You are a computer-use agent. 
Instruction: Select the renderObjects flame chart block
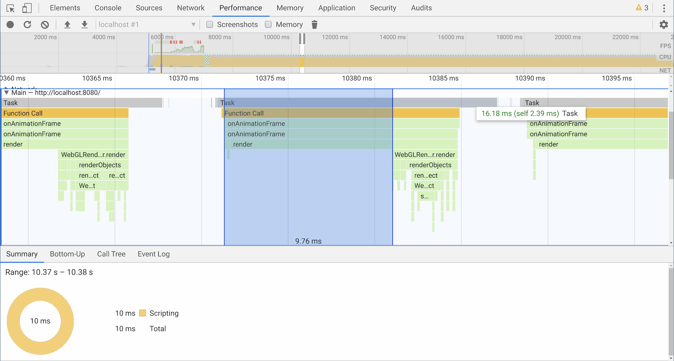point(99,165)
